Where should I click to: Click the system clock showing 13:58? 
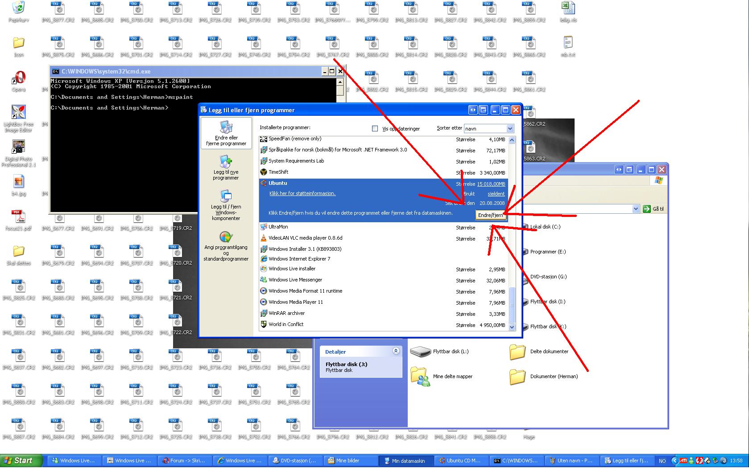pos(736,461)
